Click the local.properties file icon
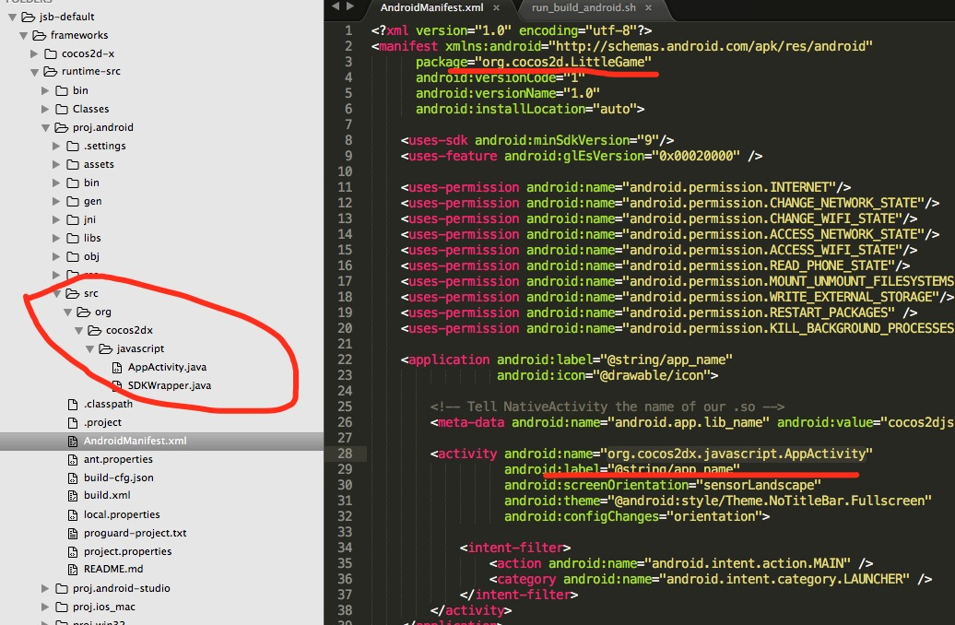955x625 pixels. tap(73, 515)
